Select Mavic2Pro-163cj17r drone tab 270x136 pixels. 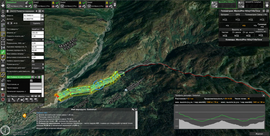point(223,4)
